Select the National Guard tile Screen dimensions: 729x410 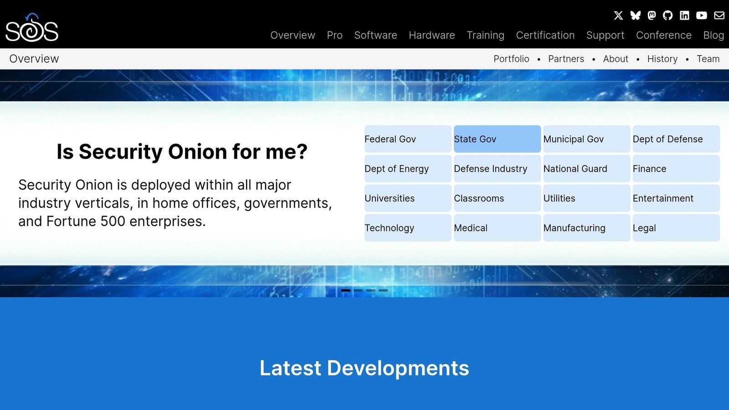click(586, 169)
